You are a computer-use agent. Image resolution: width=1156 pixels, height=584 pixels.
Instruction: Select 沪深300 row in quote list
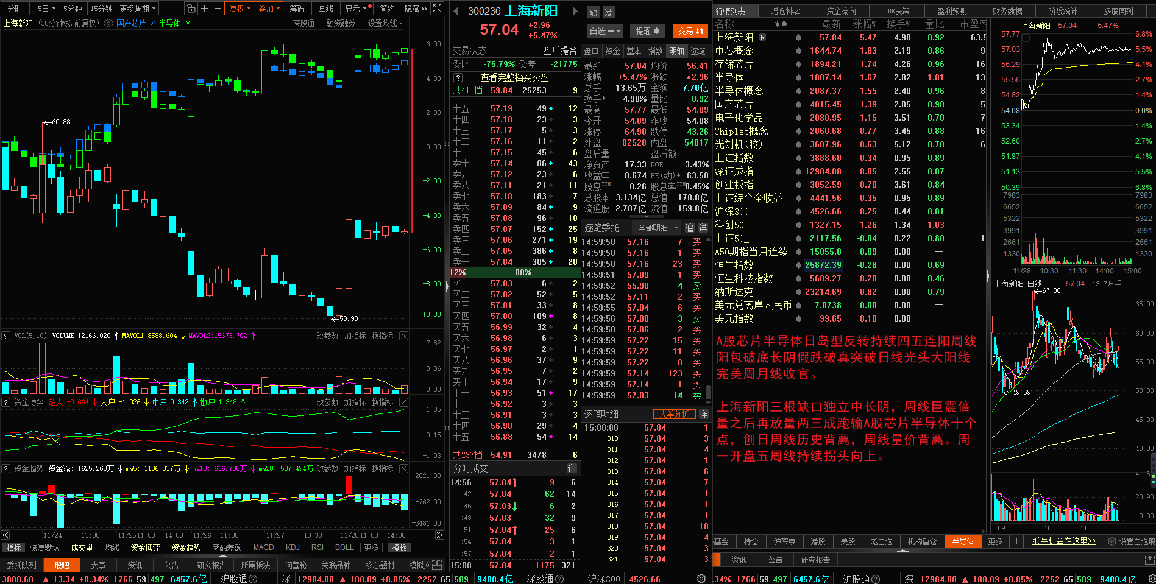(850, 211)
